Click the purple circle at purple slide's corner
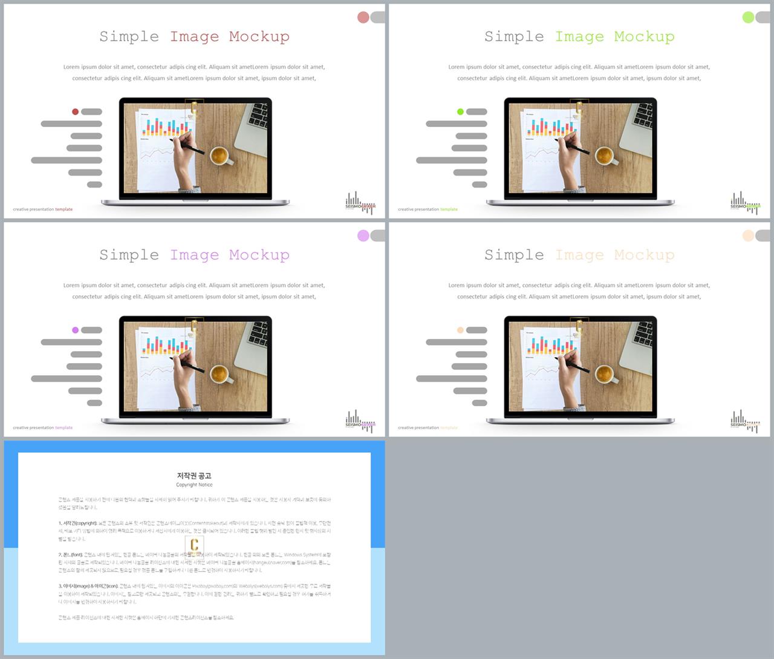Screen dimensions: 774x659 (363, 236)
